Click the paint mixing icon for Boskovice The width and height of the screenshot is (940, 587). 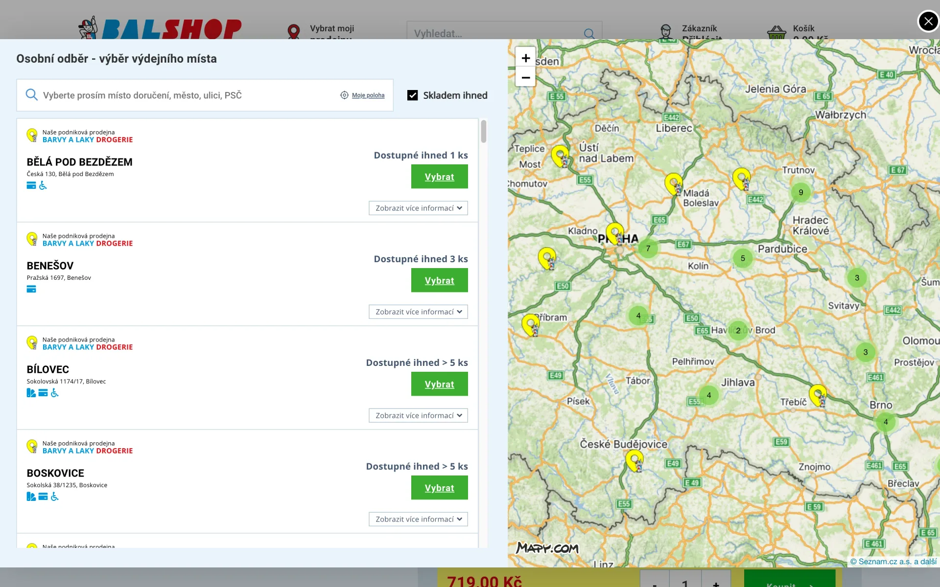(31, 497)
